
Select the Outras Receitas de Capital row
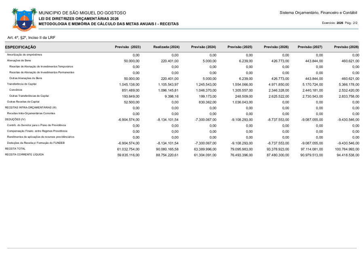23,102
